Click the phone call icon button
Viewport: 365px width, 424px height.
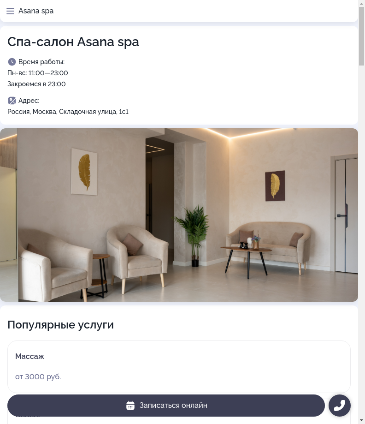[x=340, y=406]
